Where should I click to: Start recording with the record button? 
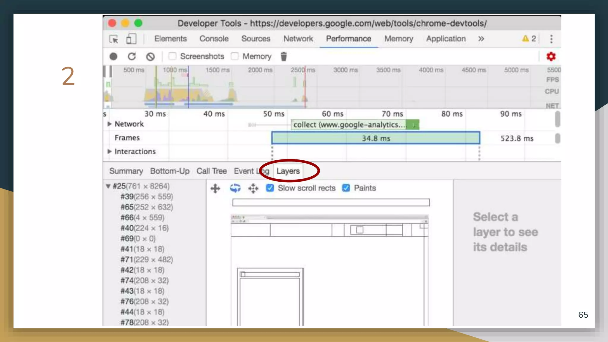[113, 56]
